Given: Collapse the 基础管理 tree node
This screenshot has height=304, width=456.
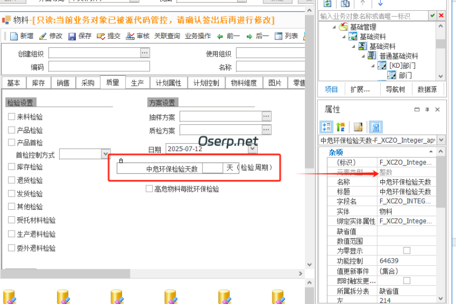Looking at the screenshot, I should (334, 27).
